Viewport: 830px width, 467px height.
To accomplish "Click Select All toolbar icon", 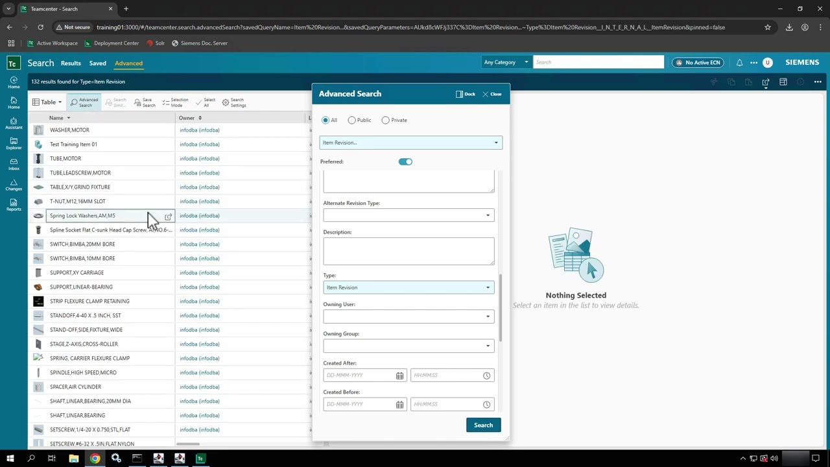I will point(206,102).
